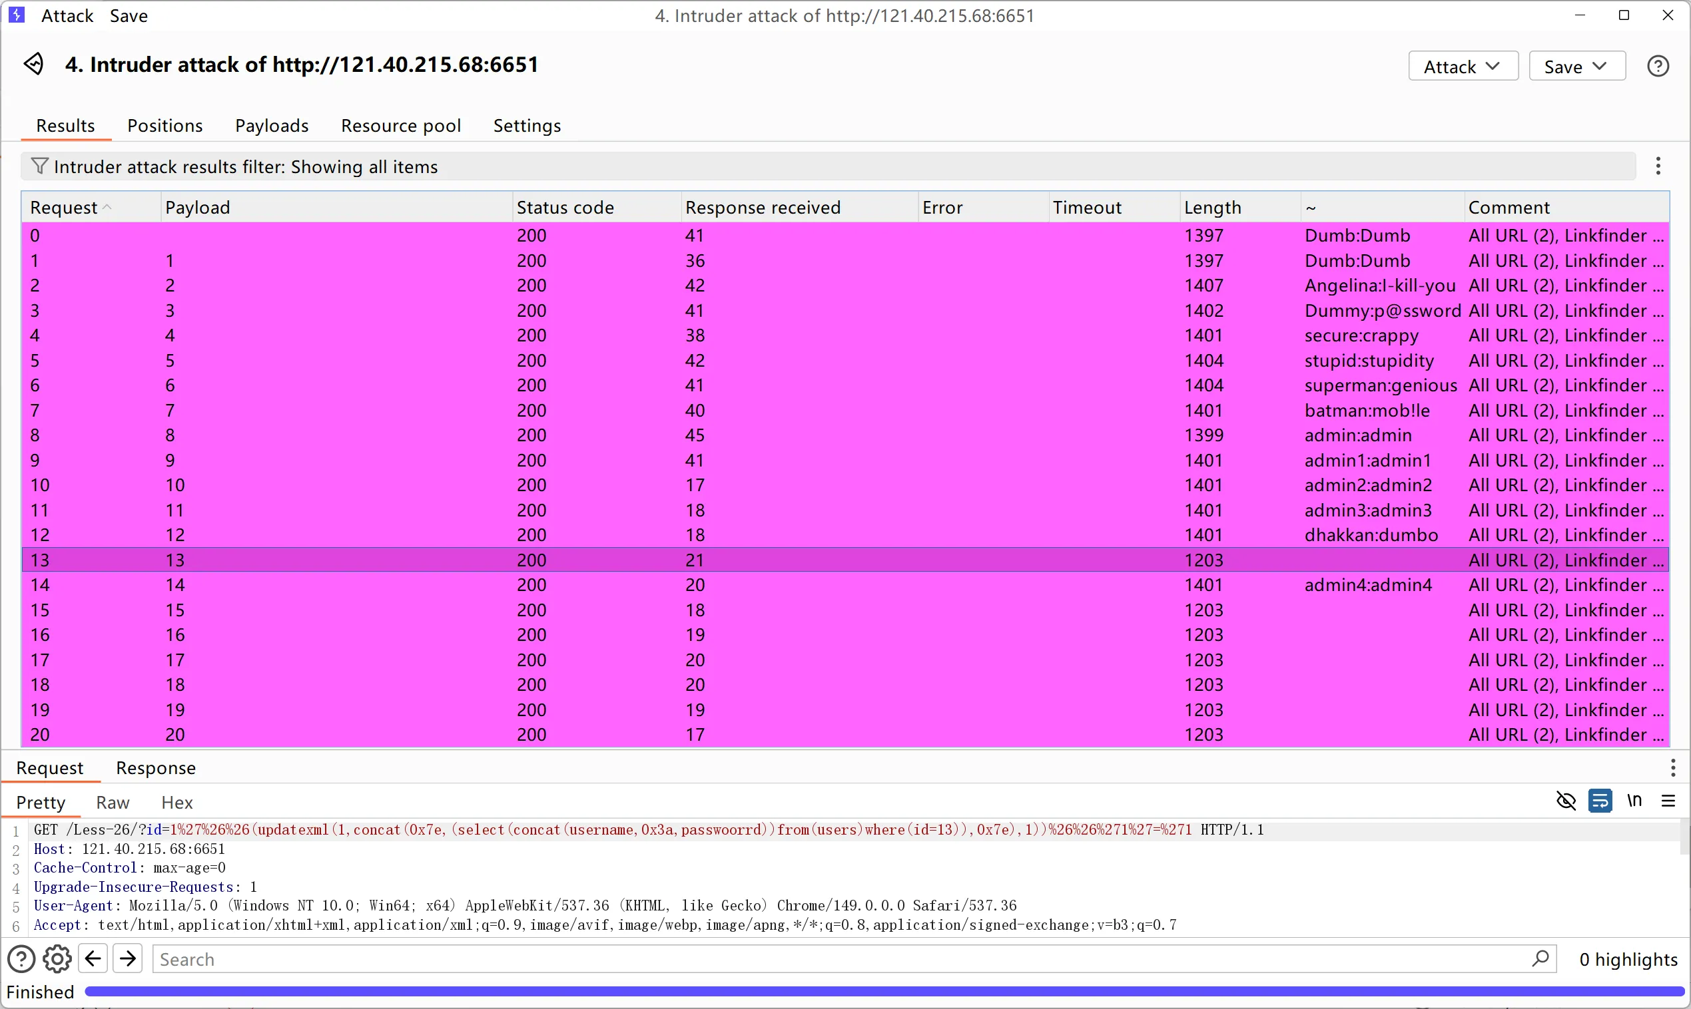The image size is (1691, 1009).
Task: Sort by Response received column header
Action: (799, 208)
